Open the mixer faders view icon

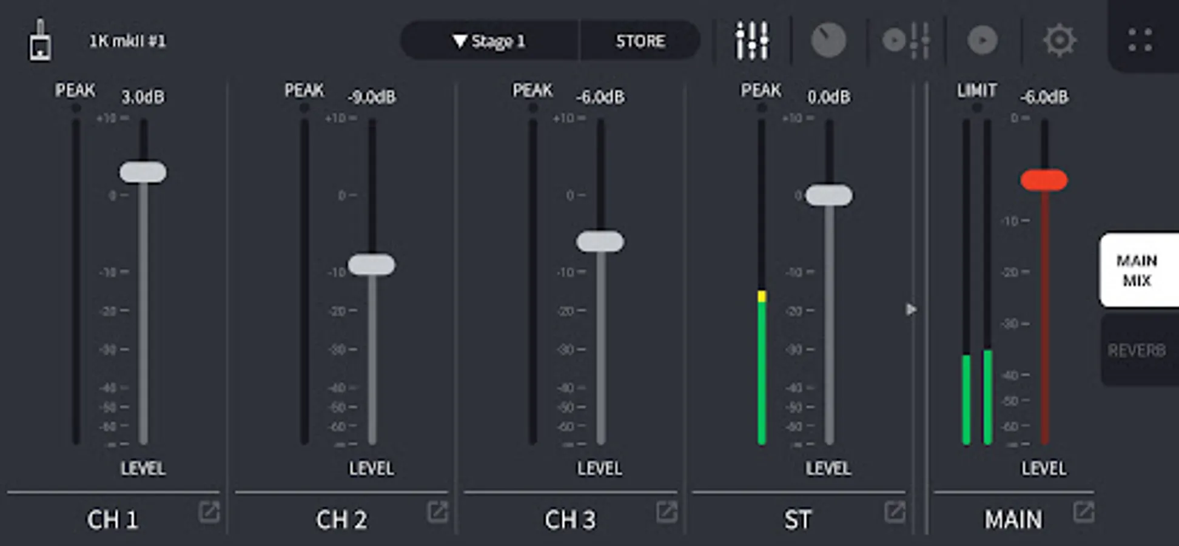[752, 41]
